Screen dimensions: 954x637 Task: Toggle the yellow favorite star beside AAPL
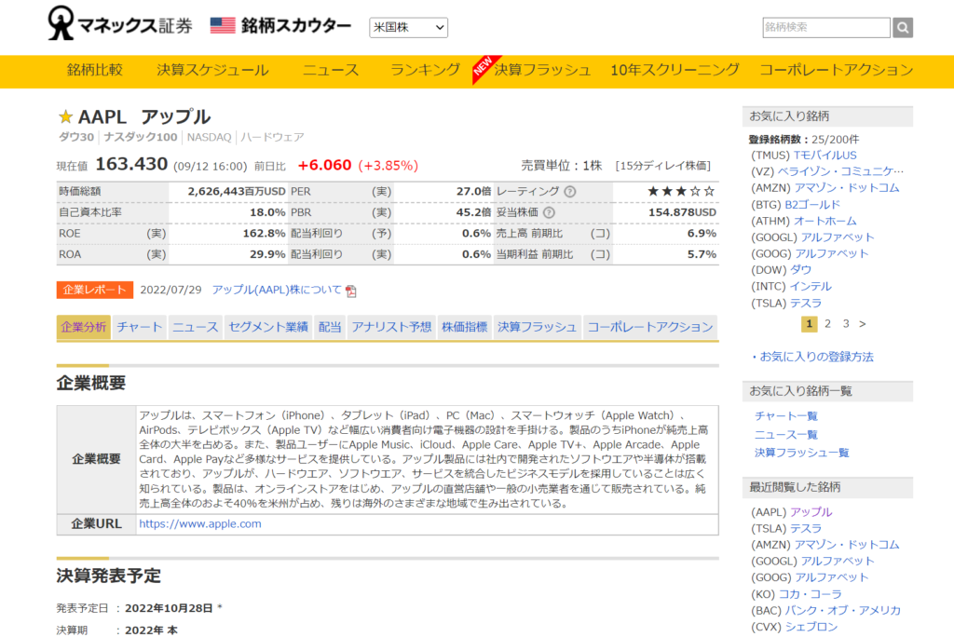pos(65,117)
